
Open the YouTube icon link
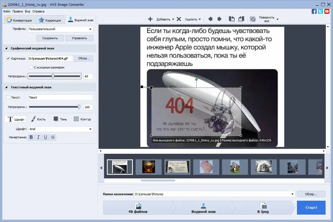click(327, 11)
